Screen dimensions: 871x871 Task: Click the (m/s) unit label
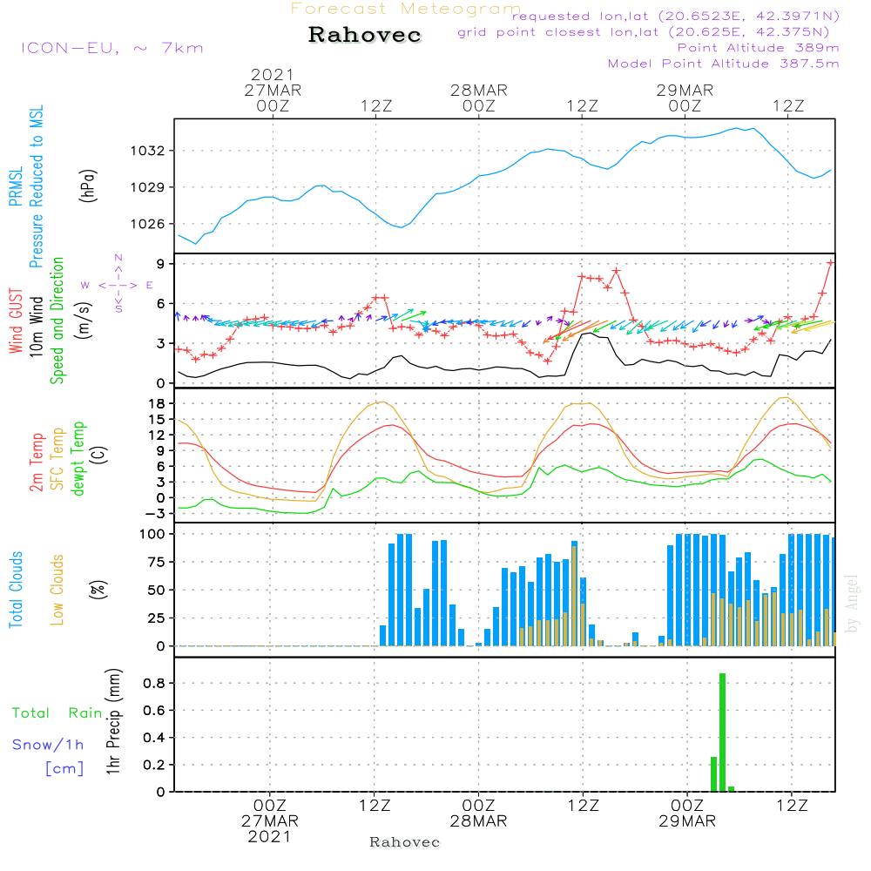coord(84,321)
